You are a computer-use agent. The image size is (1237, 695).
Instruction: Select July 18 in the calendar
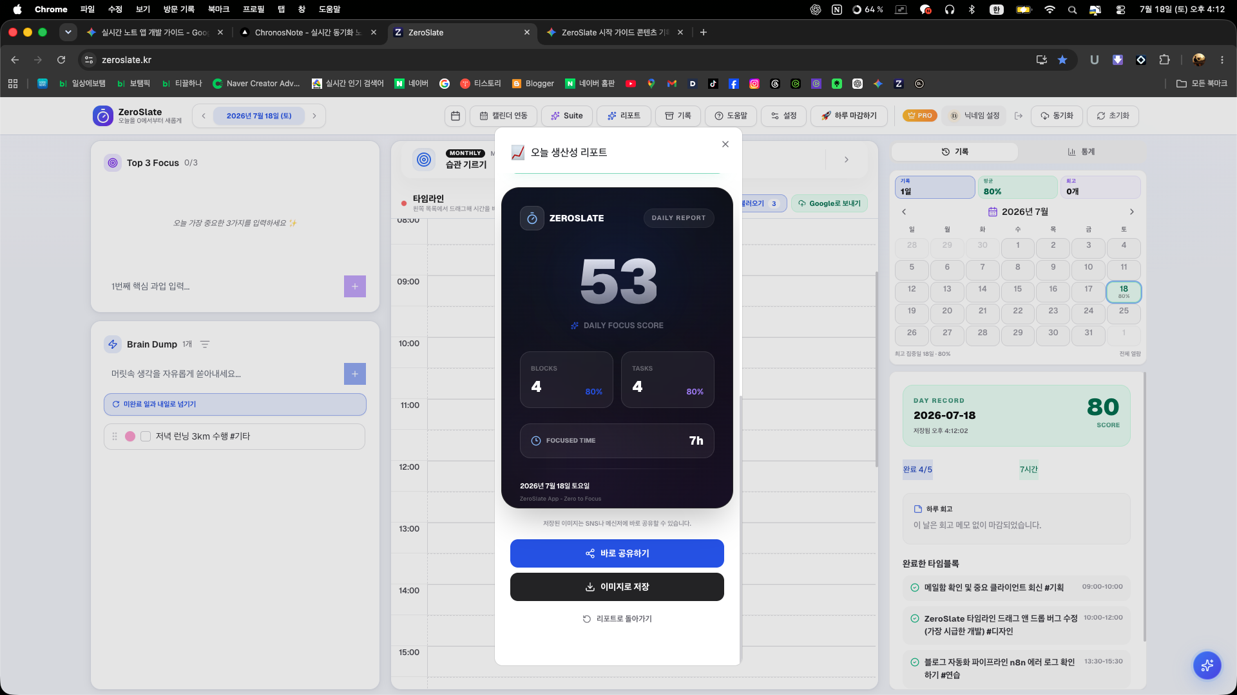(1124, 292)
